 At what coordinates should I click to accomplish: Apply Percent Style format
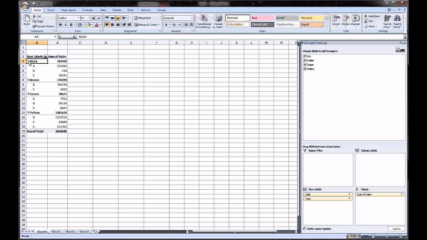click(174, 25)
